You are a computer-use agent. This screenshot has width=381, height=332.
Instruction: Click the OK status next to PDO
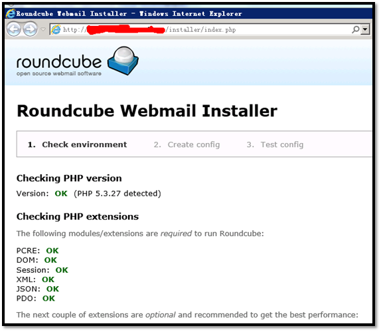click(x=48, y=298)
